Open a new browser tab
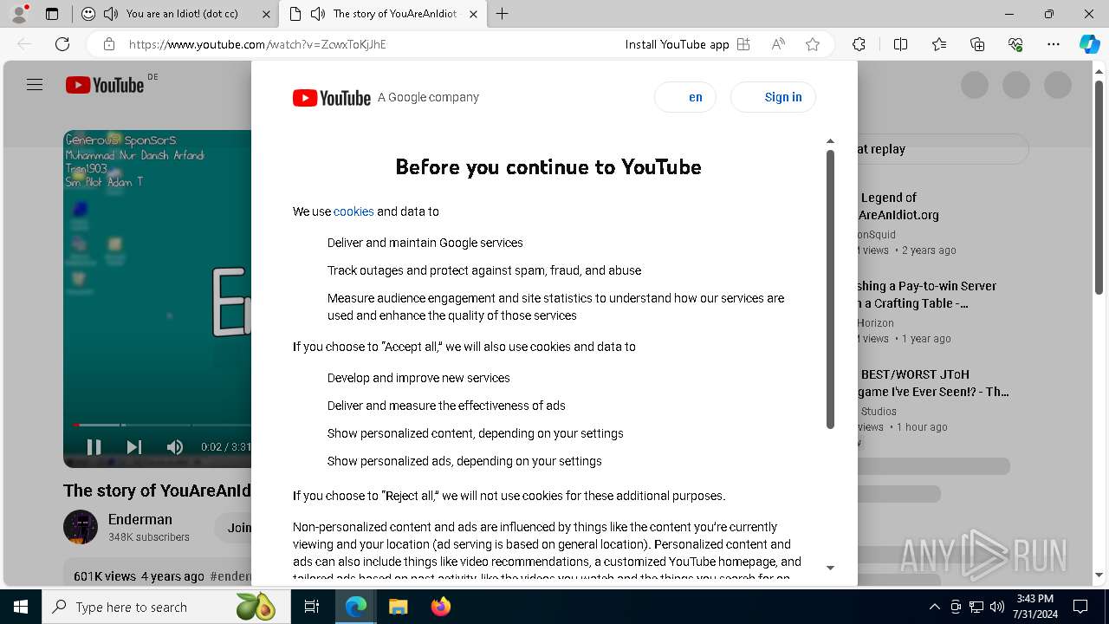The height and width of the screenshot is (624, 1109). (503, 14)
